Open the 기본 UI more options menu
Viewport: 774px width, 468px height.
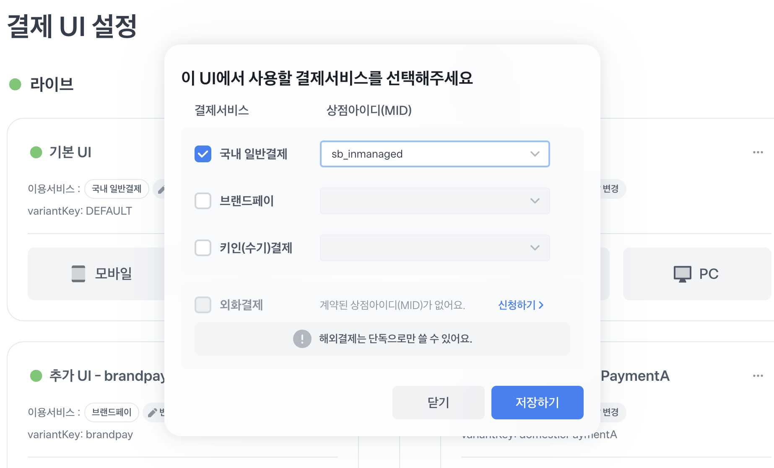tap(758, 152)
